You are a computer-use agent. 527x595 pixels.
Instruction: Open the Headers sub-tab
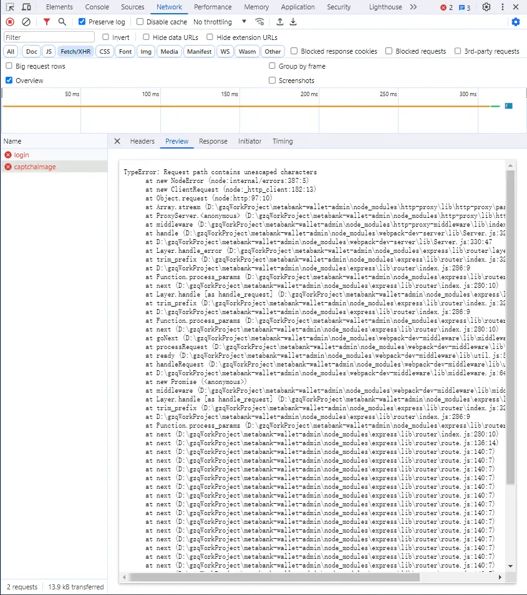(142, 141)
